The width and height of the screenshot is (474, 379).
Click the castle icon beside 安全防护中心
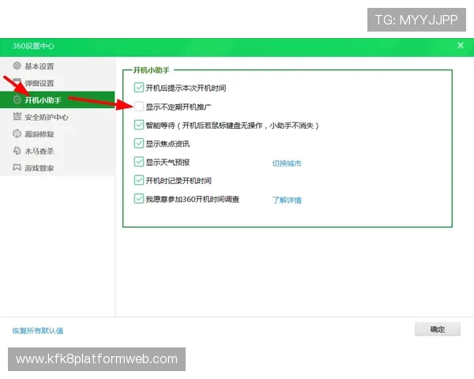point(17,116)
